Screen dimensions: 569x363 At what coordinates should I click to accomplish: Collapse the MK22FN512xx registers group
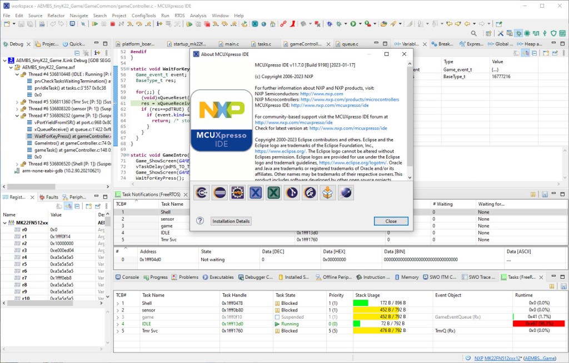[x=5, y=222]
